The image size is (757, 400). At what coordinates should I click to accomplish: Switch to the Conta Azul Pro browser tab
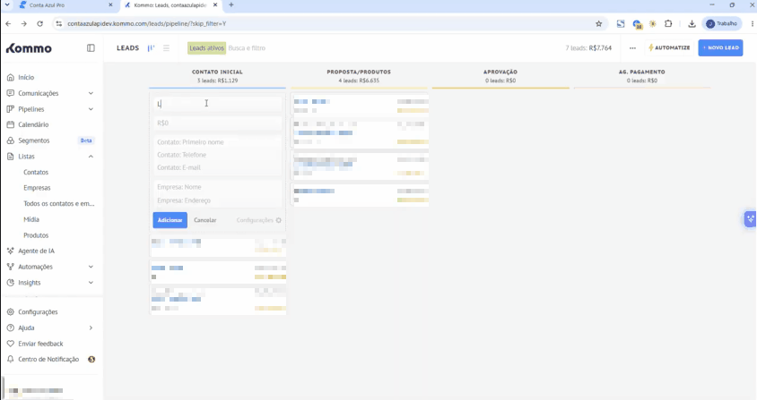65,5
